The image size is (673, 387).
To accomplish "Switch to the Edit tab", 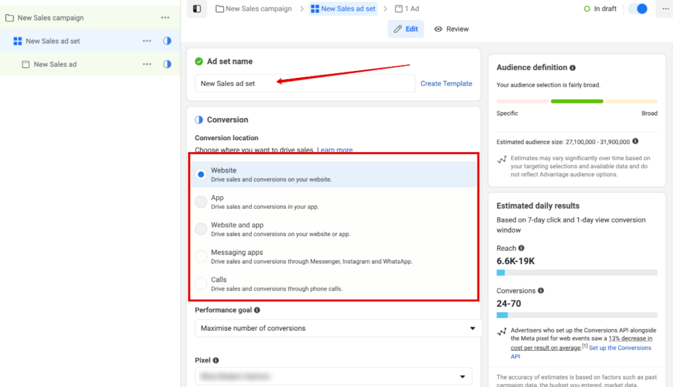I will point(406,29).
